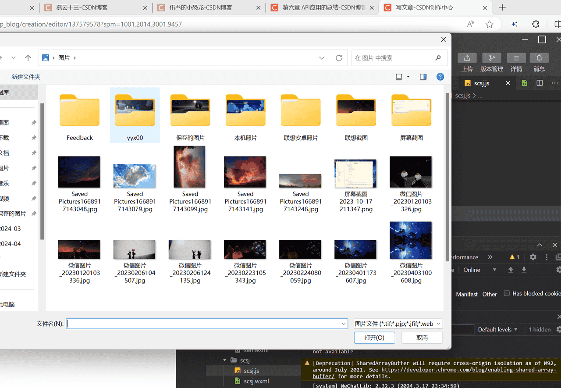Image resolution: width=561 pixels, height=388 pixels.
Task: Click the details (详情) icon
Action: (x=516, y=58)
